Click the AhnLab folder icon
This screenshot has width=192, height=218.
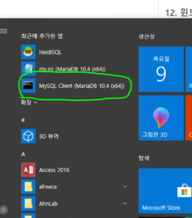pos(28,204)
